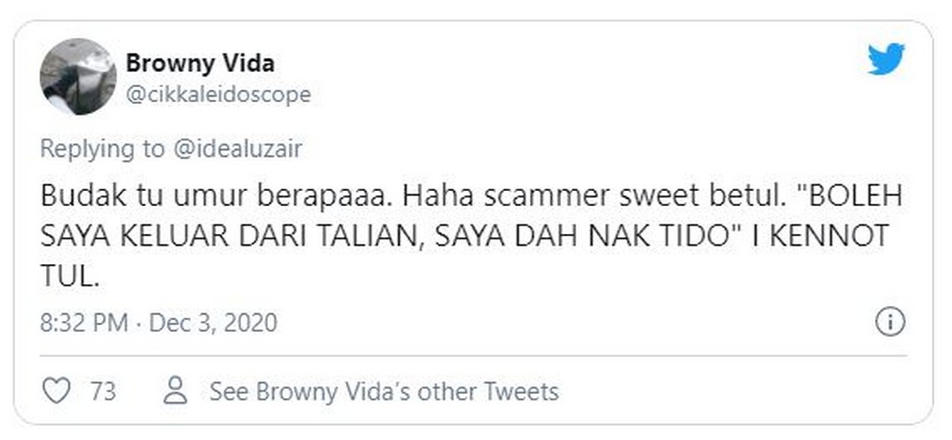Like the tweet with the heart icon
This screenshot has width=952, height=440.
pyautogui.click(x=56, y=391)
